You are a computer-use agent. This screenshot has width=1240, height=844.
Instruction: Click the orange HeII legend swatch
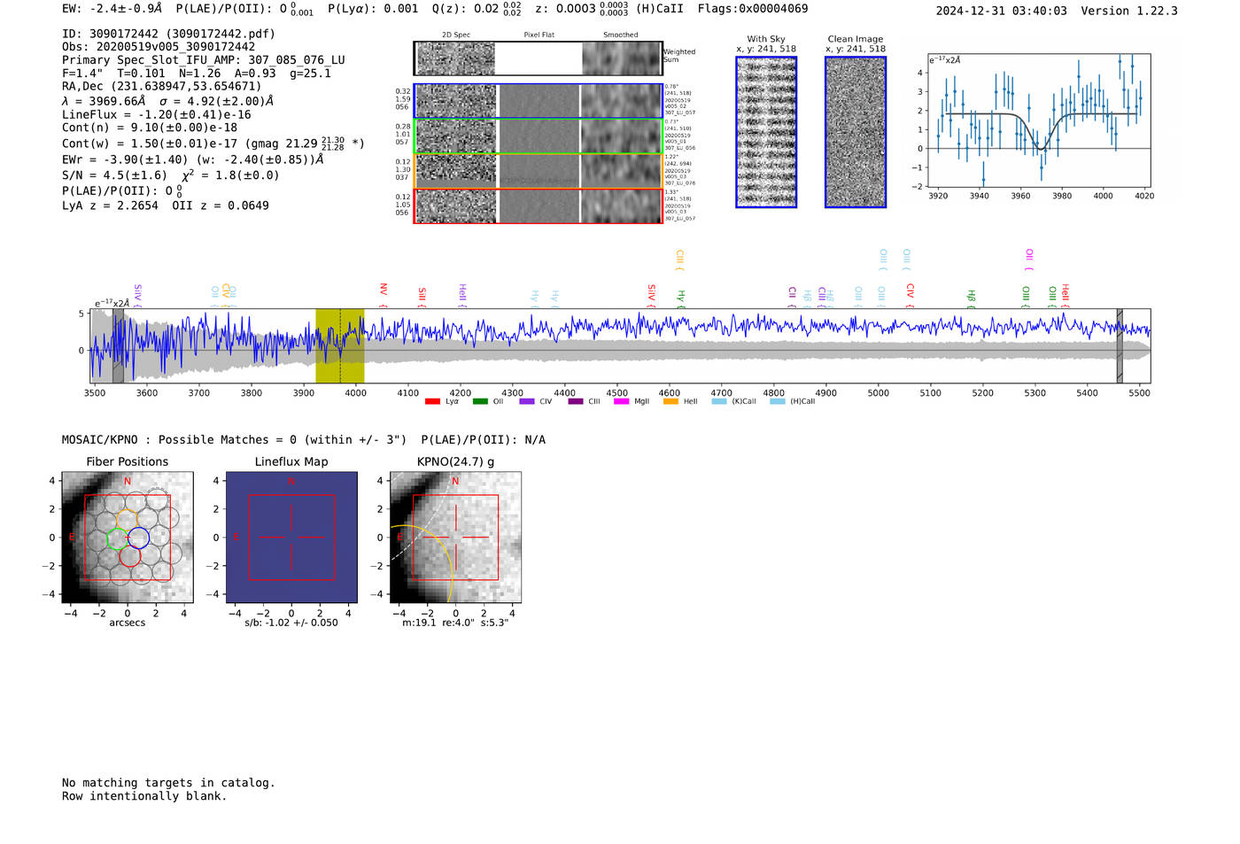pos(670,402)
